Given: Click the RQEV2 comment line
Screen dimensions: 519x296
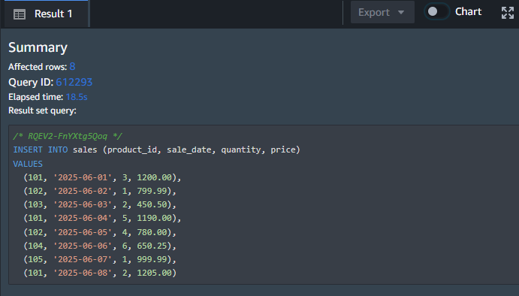Looking at the screenshot, I should pos(68,136).
